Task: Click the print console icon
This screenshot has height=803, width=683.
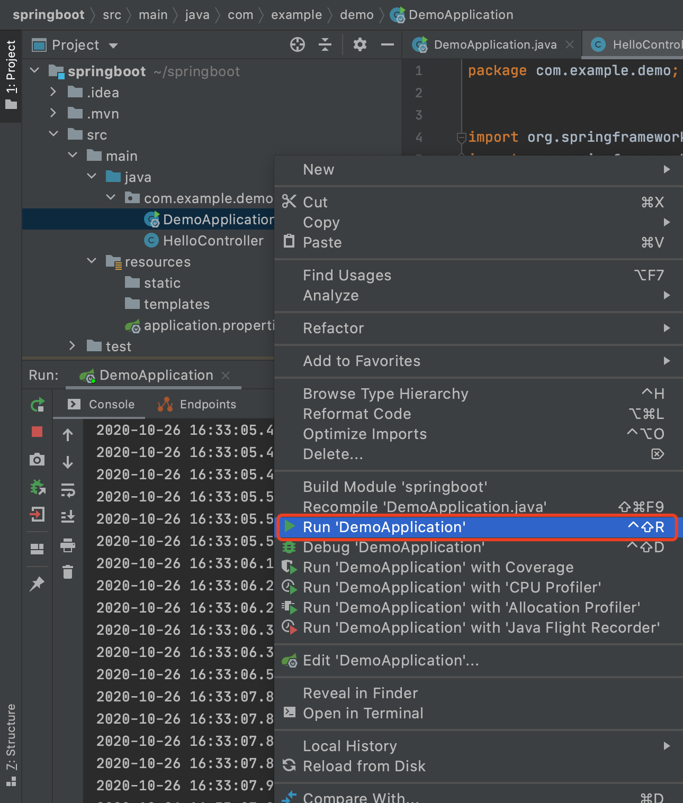Action: pos(68,545)
